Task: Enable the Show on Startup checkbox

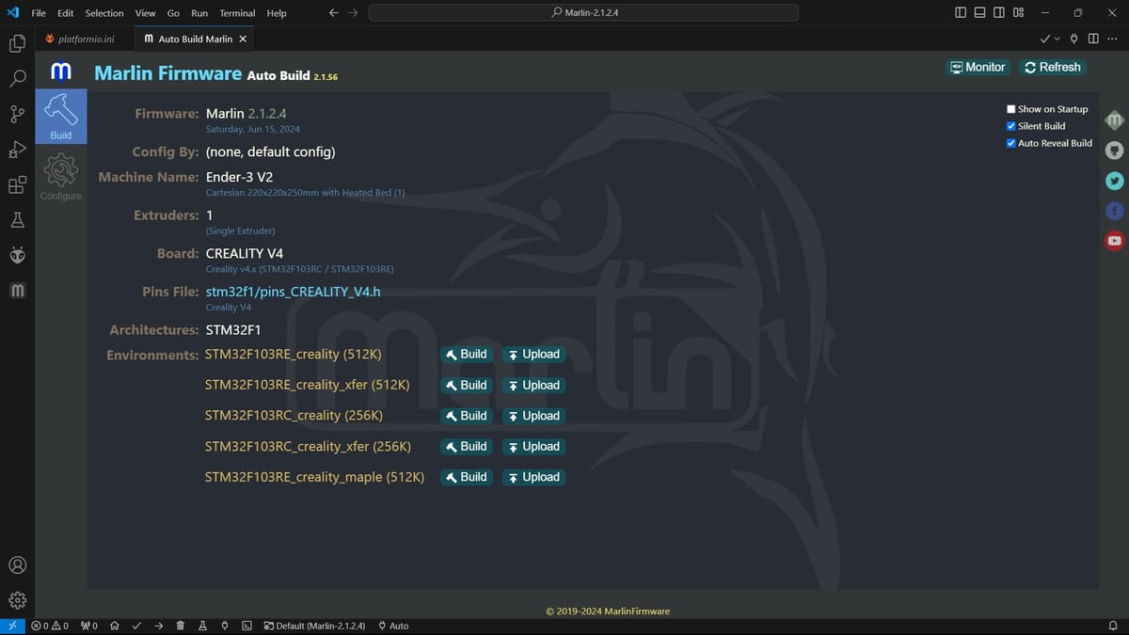Action: click(1010, 108)
